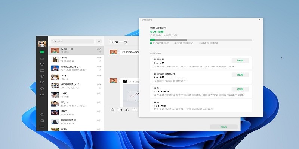Click the emoji icon in chat toolbar

112,110
